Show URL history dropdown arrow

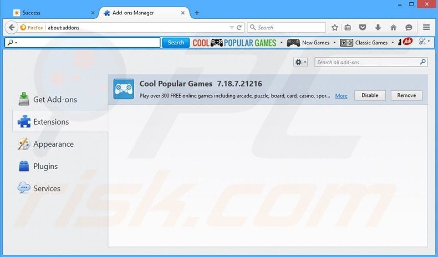tap(232, 28)
